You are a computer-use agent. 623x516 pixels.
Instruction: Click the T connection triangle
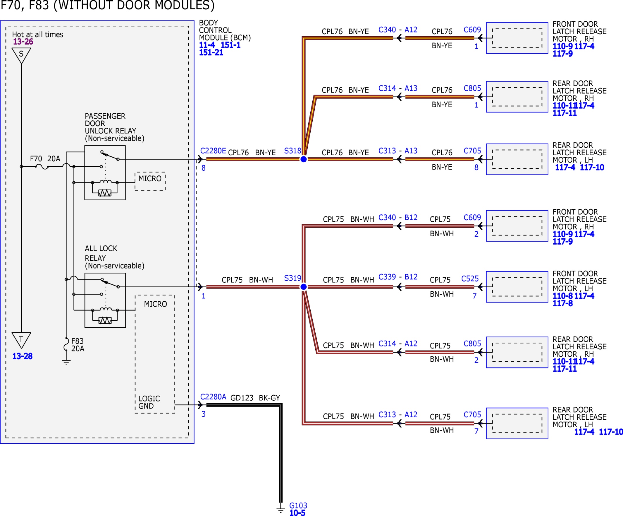click(21, 340)
